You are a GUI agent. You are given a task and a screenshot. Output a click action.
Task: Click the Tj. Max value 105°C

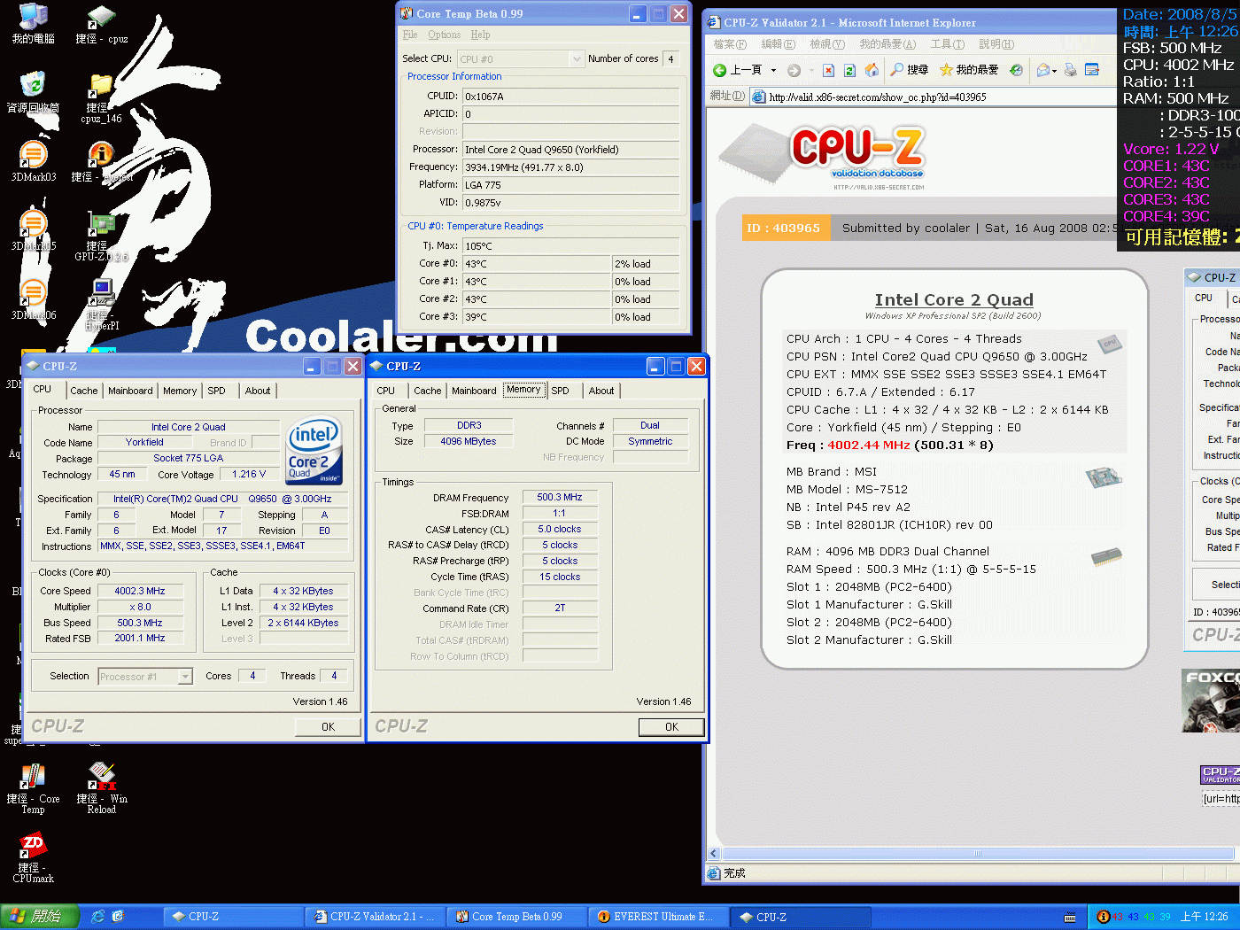(570, 246)
